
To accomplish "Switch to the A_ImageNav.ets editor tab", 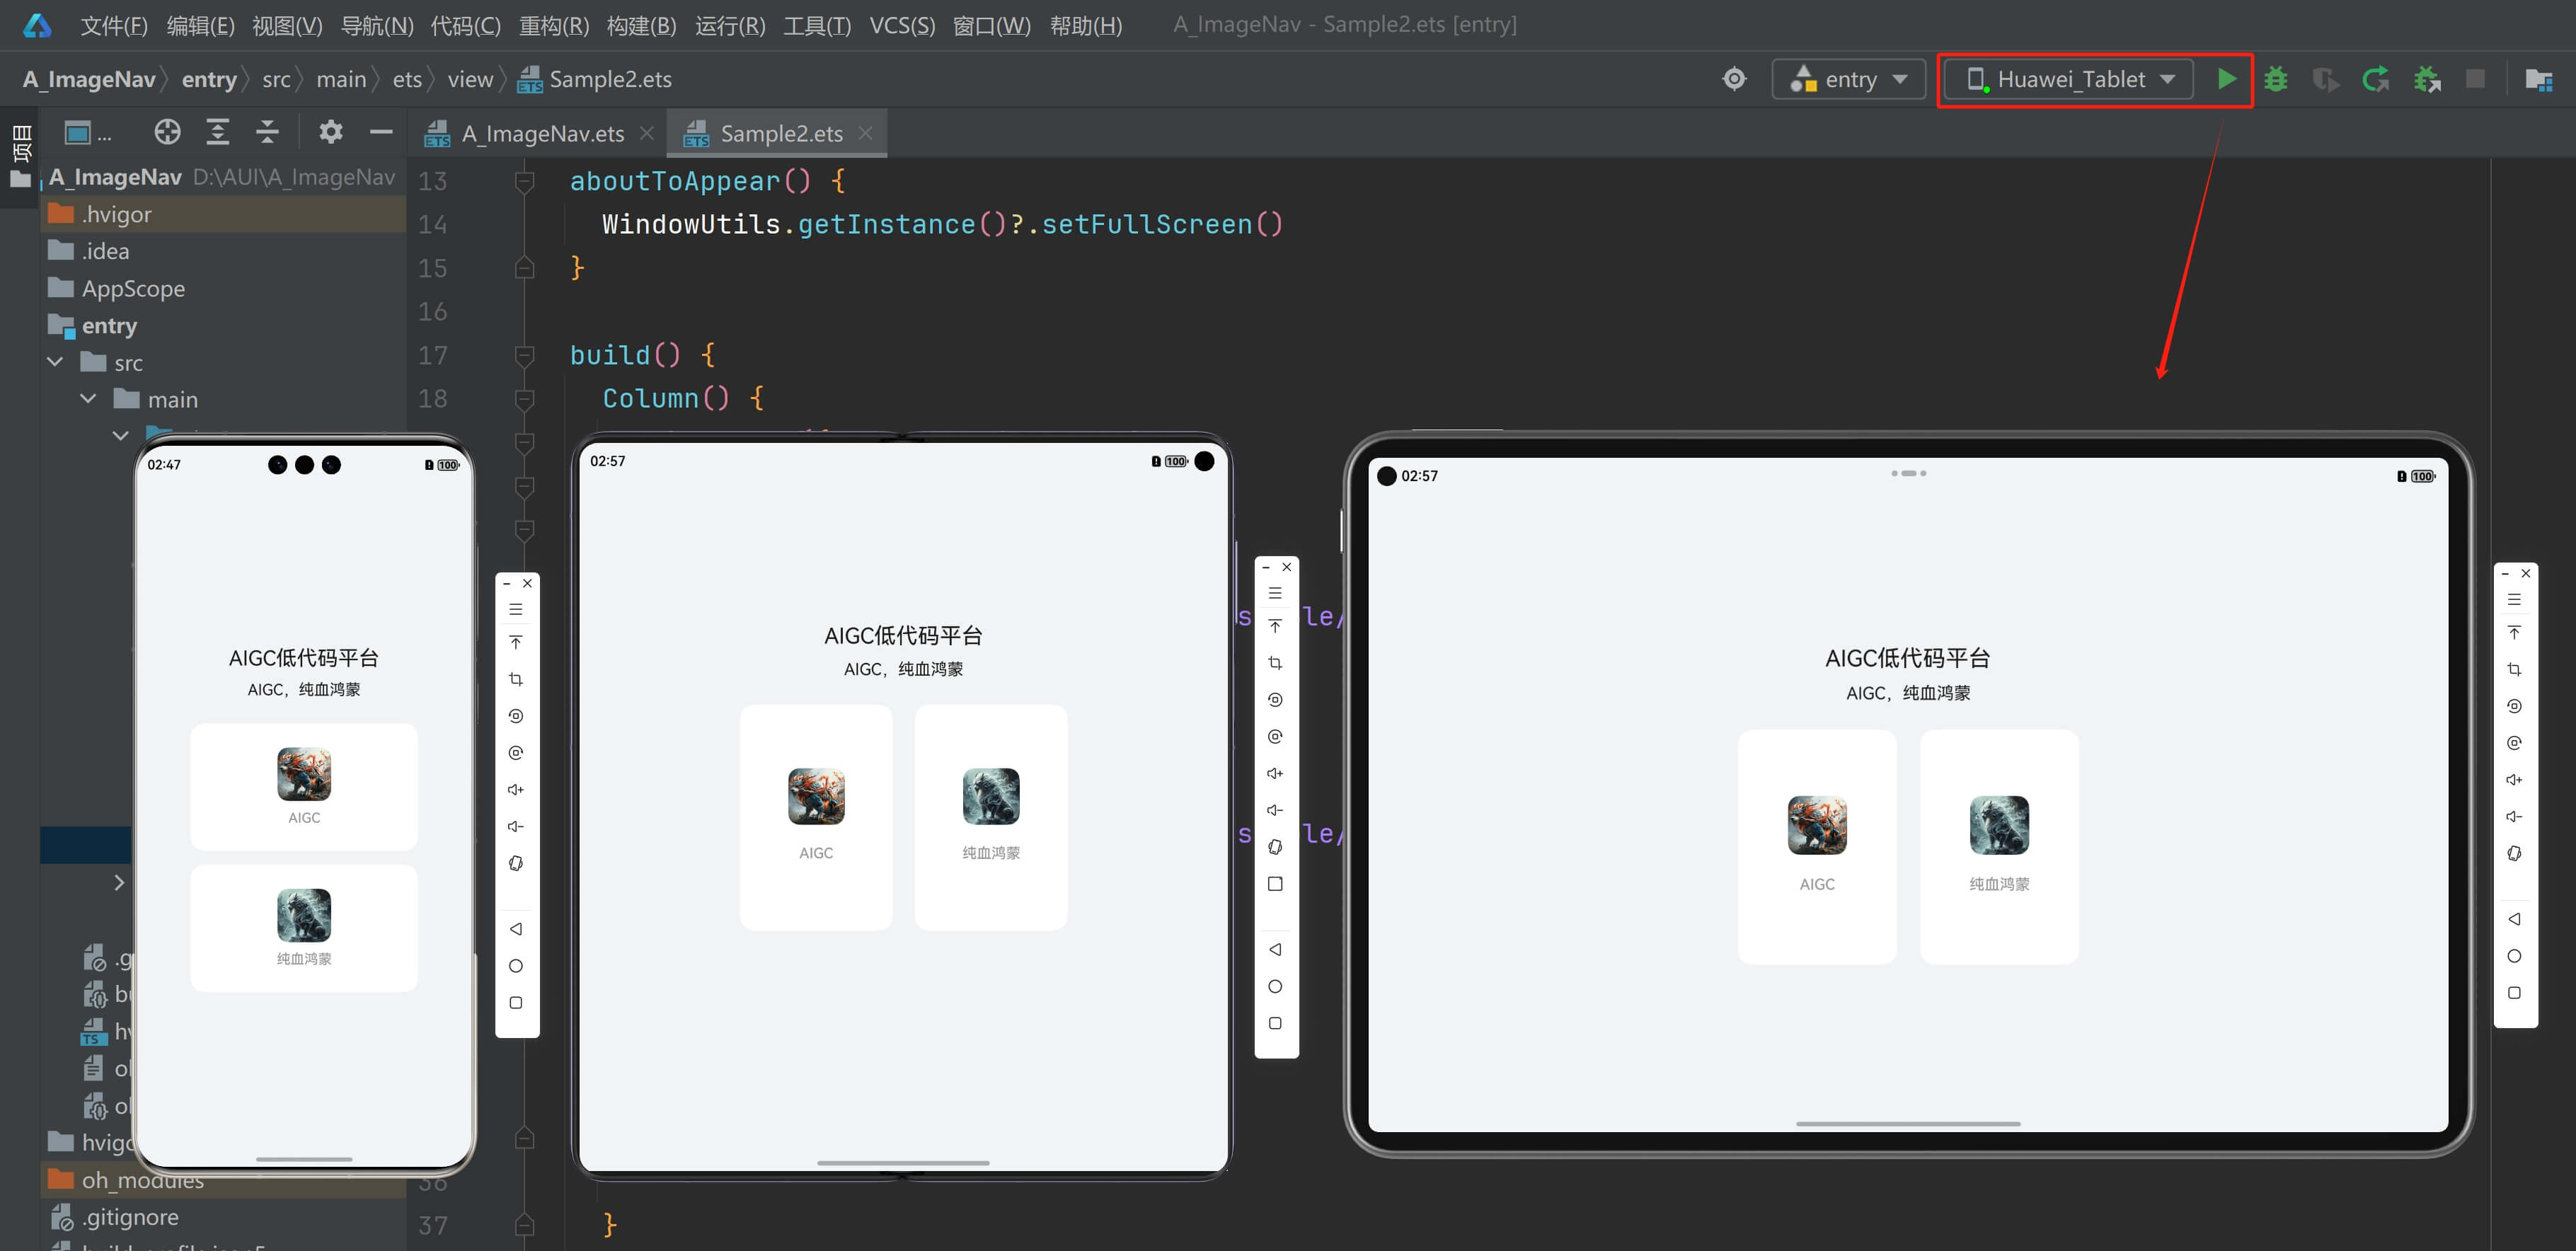I will tap(542, 134).
